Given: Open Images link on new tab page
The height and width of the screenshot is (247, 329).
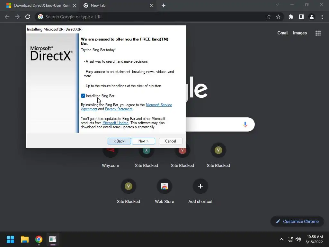Looking at the screenshot, I should pos(300,33).
